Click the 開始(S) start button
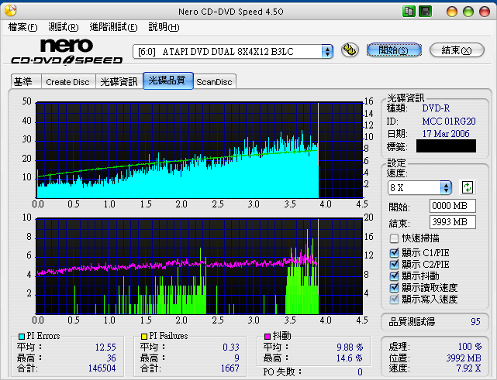This screenshot has width=497, height=380. 394,50
